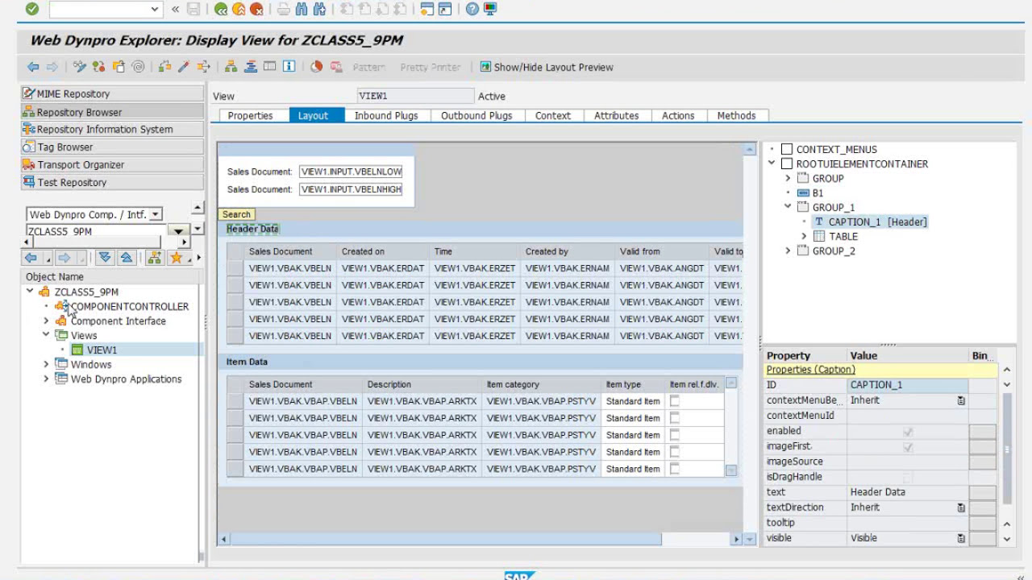Click the Where-Used List hierarchy icon
This screenshot has height=580, width=1032.
pos(203,67)
